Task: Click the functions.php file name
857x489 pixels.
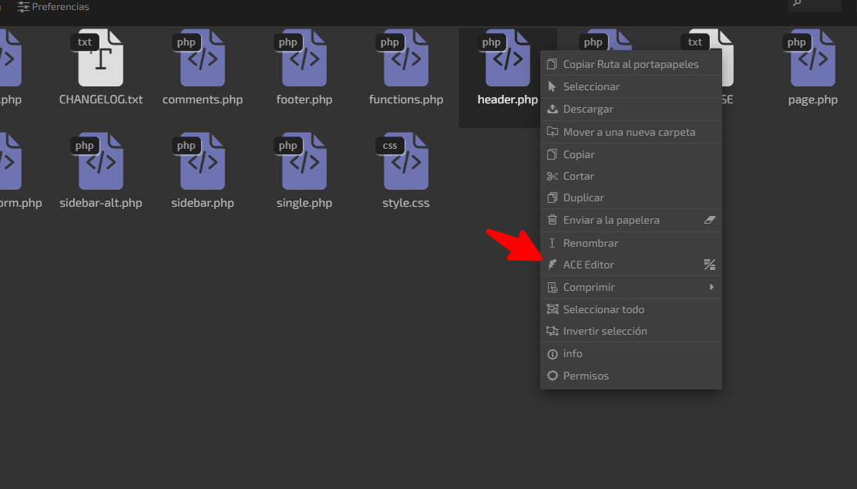Action: tap(406, 99)
